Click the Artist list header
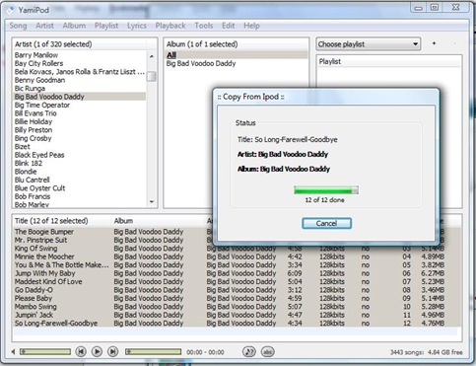The width and height of the screenshot is (476, 366). [x=80, y=44]
